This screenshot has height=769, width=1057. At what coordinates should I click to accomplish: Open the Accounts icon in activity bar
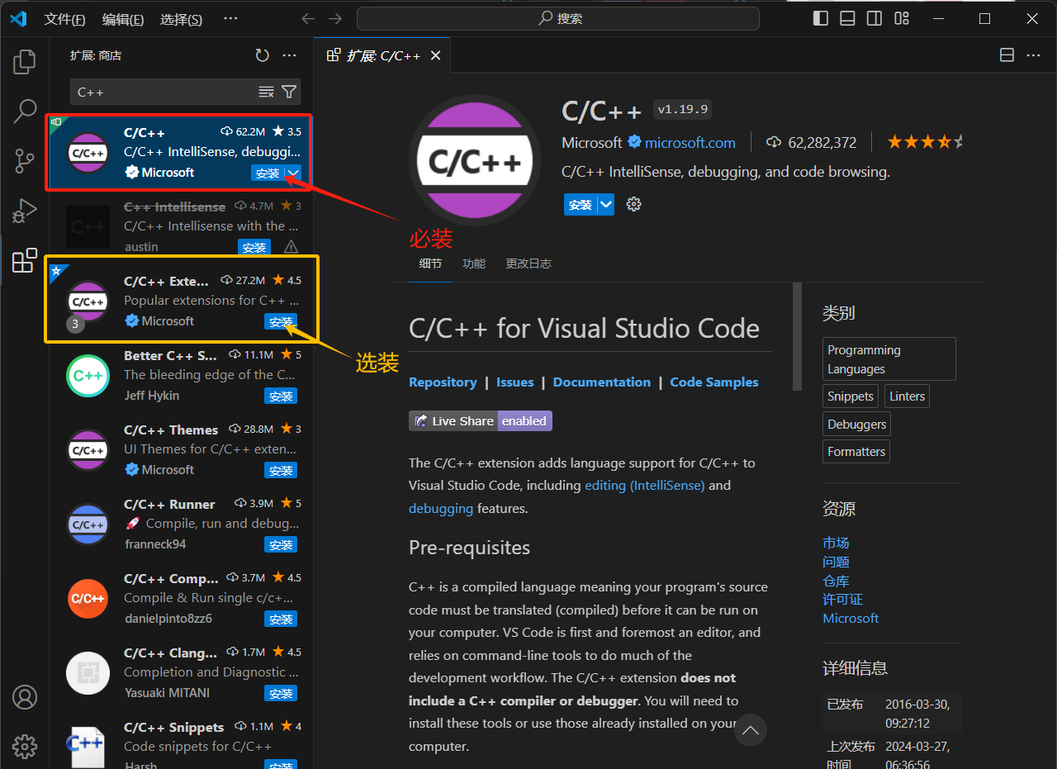pos(25,698)
